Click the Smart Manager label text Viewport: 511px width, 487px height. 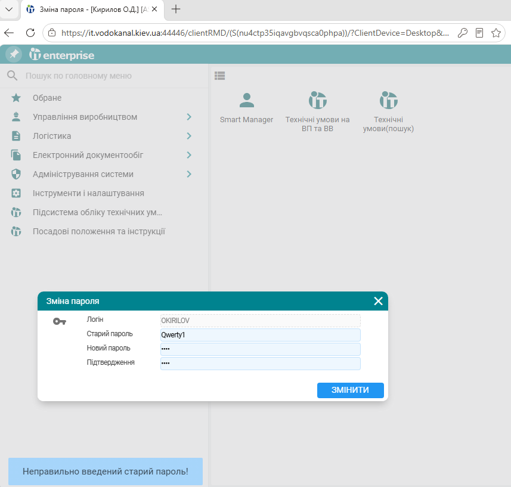246,120
